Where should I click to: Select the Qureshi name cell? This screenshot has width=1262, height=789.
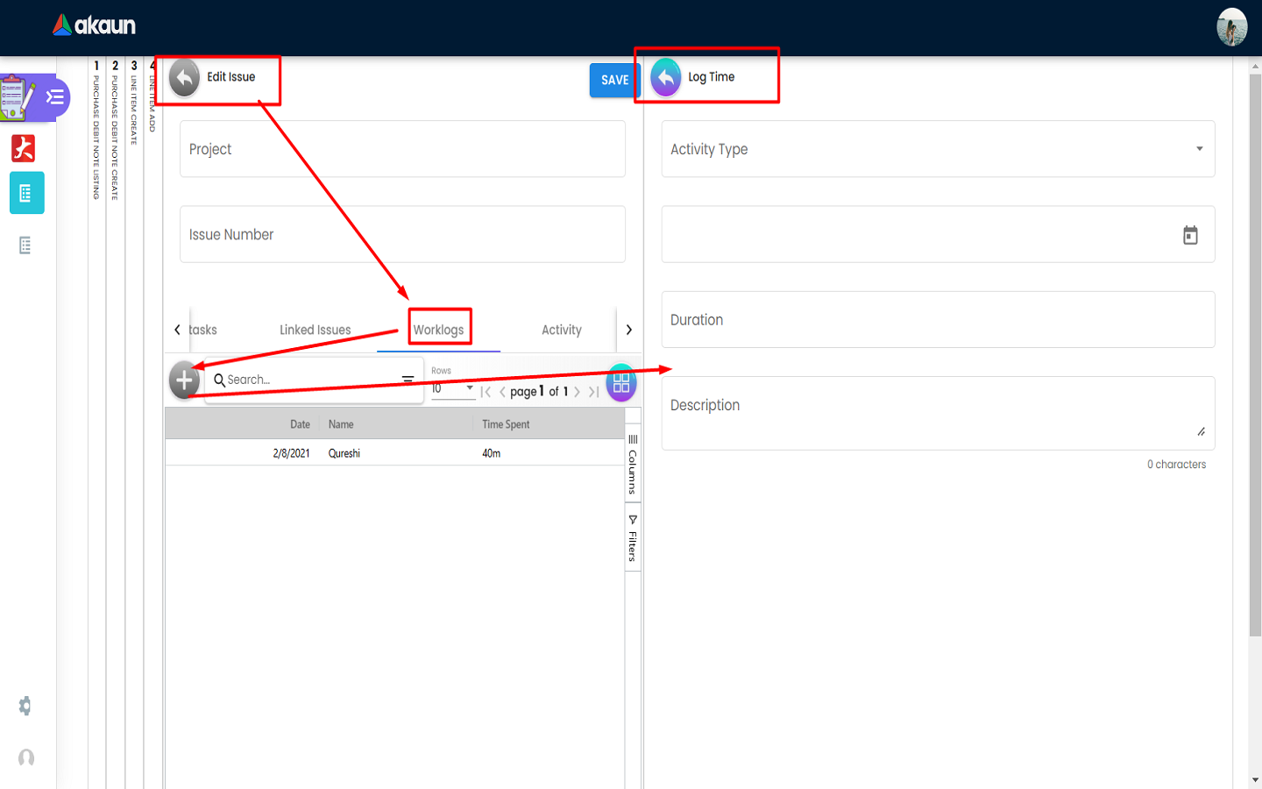[344, 453]
